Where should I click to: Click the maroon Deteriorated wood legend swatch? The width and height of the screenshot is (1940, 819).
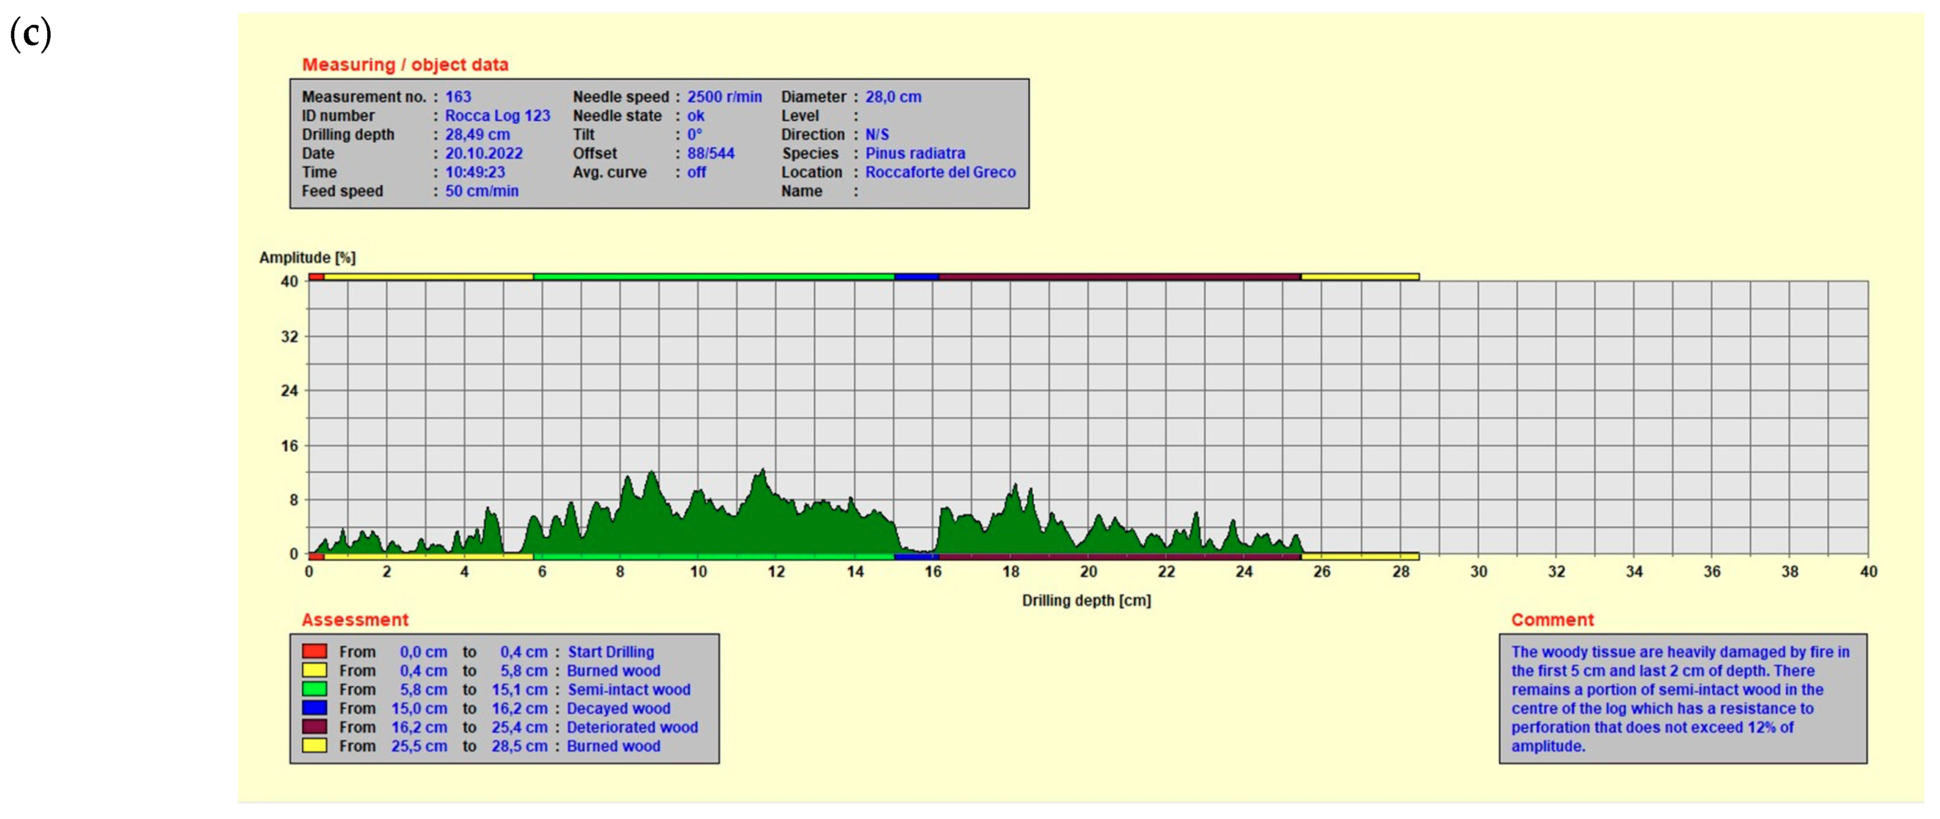(x=314, y=726)
